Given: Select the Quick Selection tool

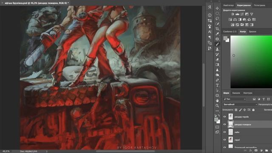Looking at the screenshot, I should [217, 24].
